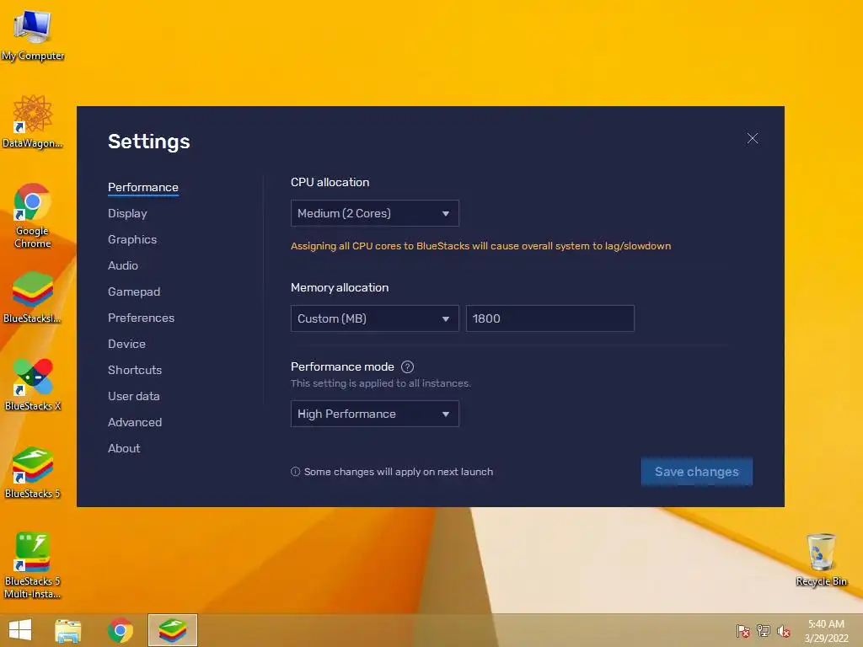The image size is (863, 647).
Task: Open BlueStacks 5 Multi-Instance Manager shortcut
Action: coord(33,565)
